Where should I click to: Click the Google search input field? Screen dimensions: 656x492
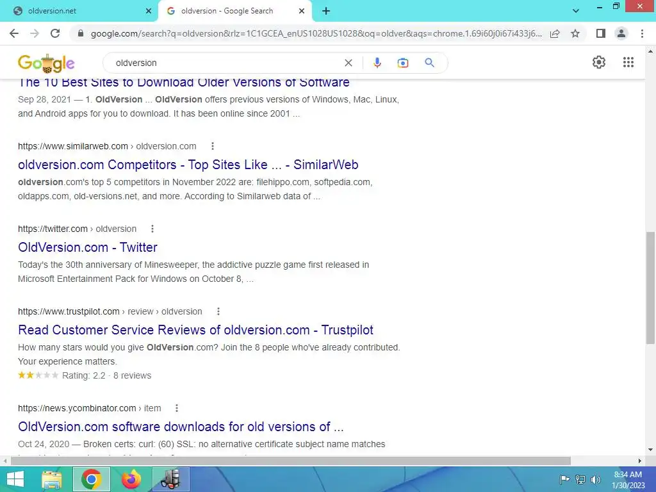click(x=226, y=63)
